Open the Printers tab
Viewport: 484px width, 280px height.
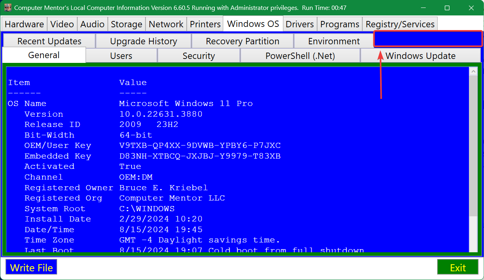(205, 24)
